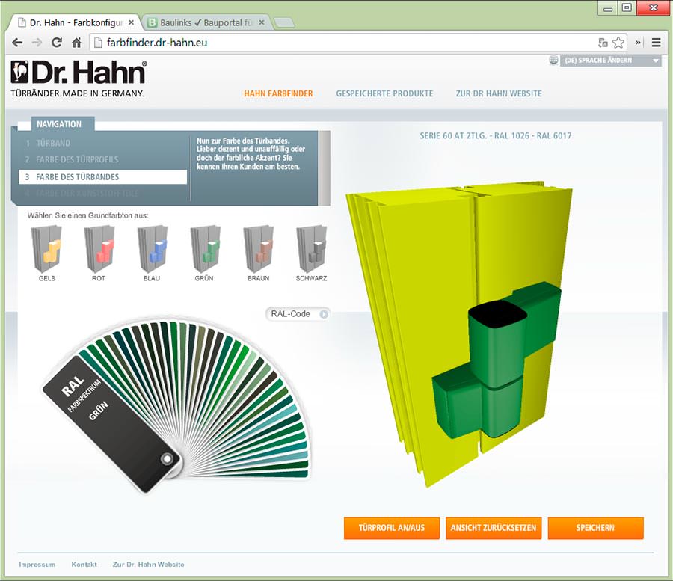Open the translate page icon in address bar
673x581 pixels.
click(x=603, y=43)
